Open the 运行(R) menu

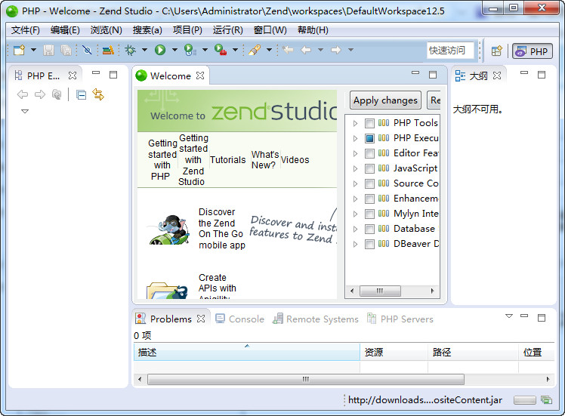pyautogui.click(x=227, y=30)
